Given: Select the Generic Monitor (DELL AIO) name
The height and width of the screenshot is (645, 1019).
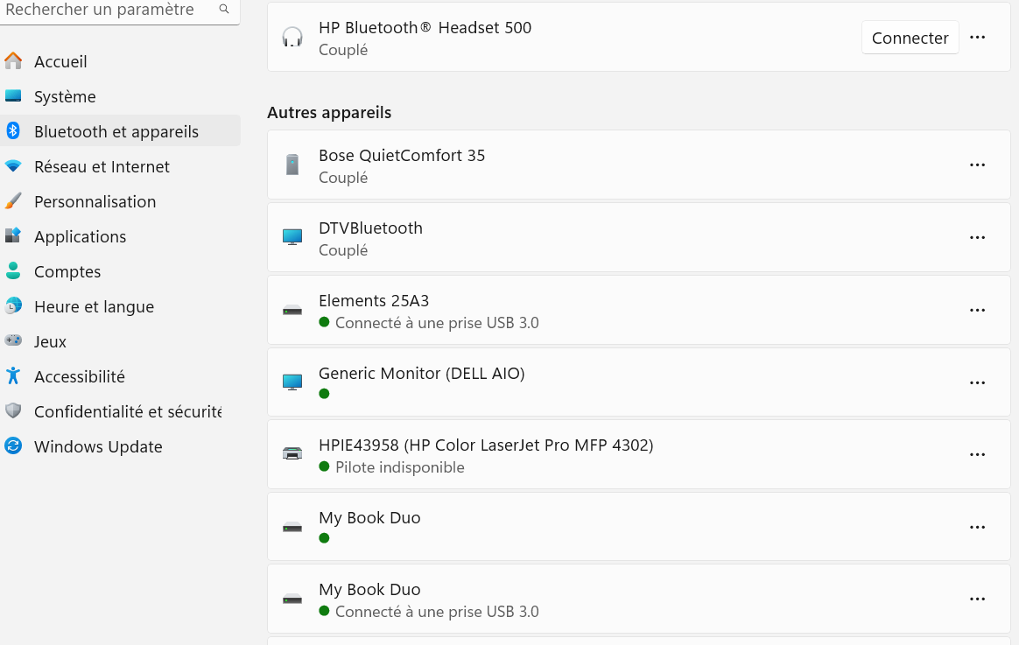Looking at the screenshot, I should tap(422, 374).
